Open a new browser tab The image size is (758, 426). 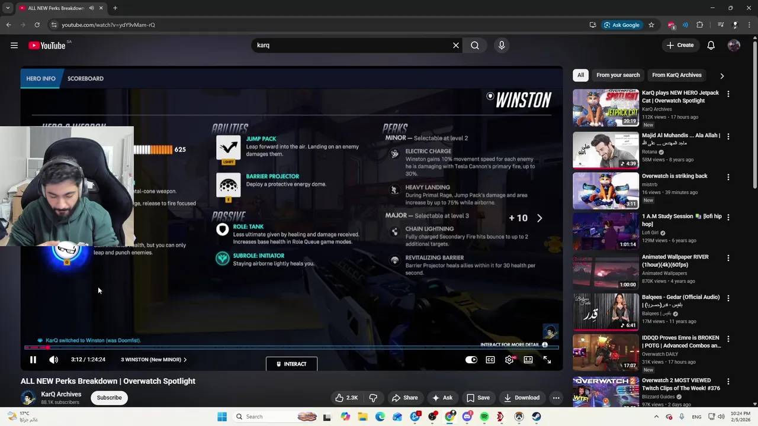[x=115, y=8]
